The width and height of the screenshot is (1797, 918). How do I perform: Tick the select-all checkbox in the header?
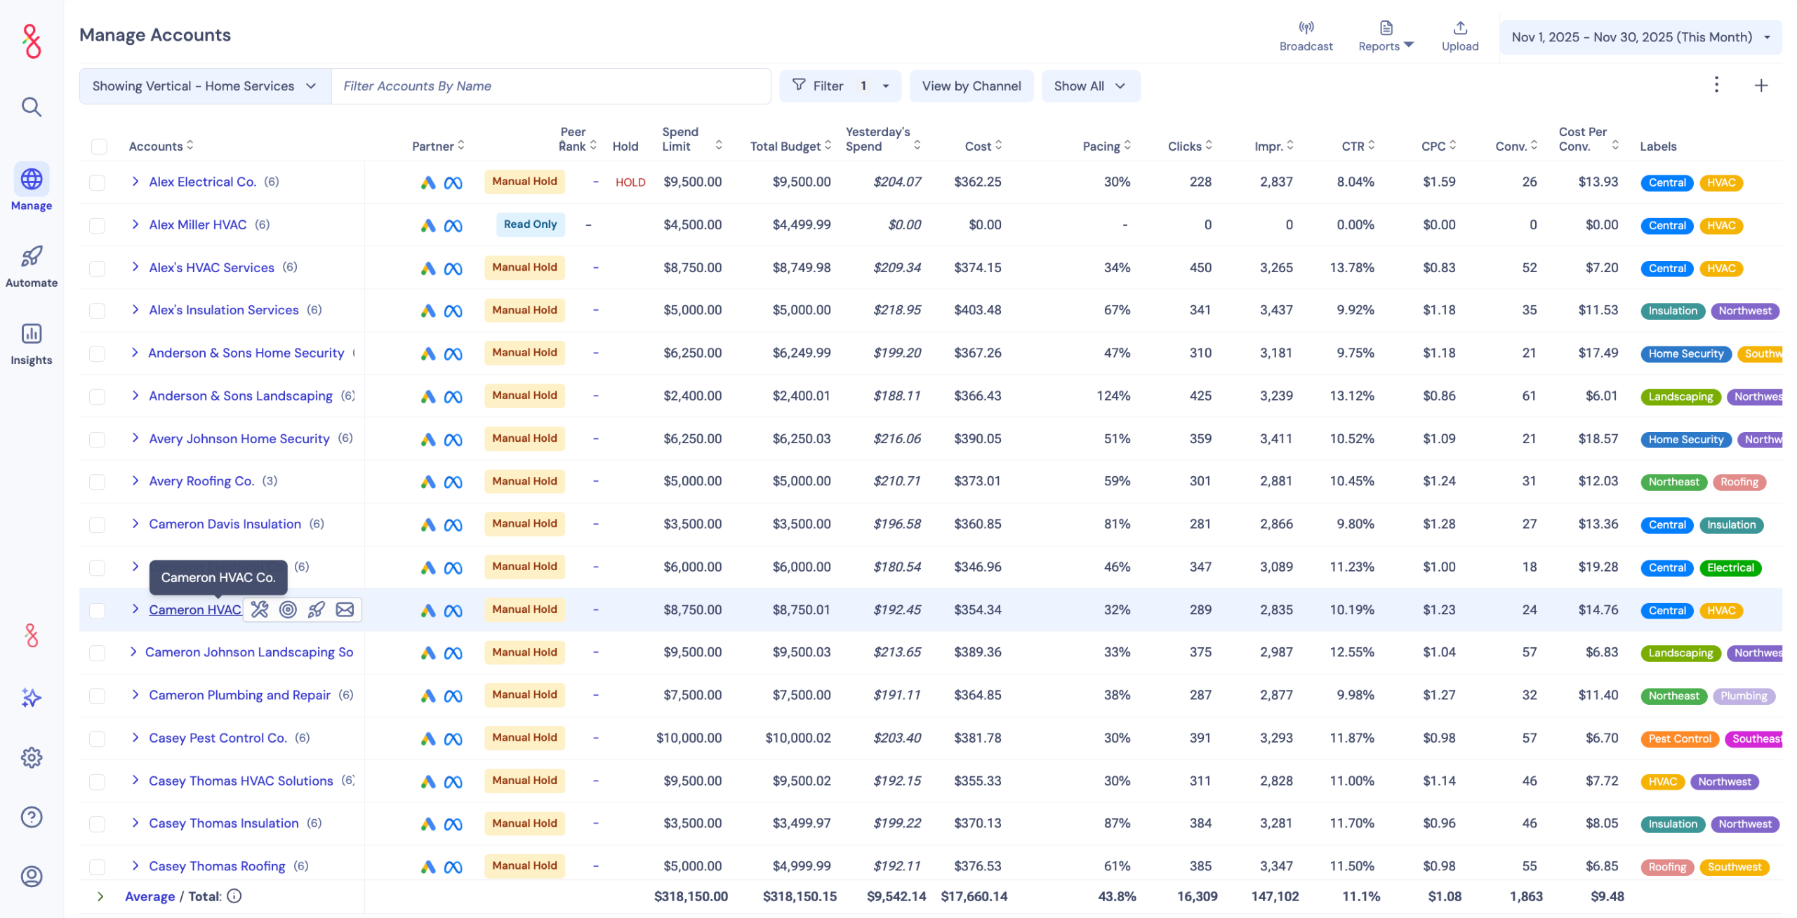tap(99, 147)
